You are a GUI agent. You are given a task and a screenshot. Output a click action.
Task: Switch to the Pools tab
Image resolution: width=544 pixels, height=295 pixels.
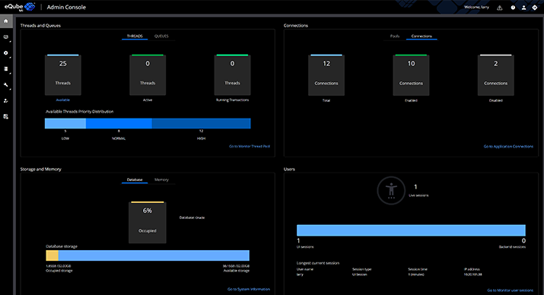395,36
